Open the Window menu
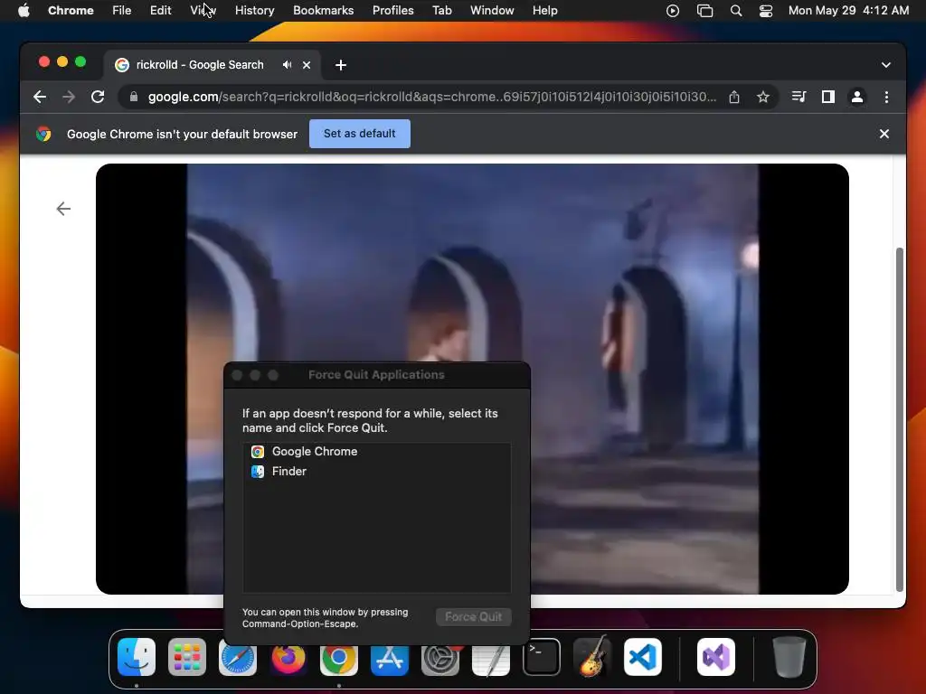 coord(492,11)
